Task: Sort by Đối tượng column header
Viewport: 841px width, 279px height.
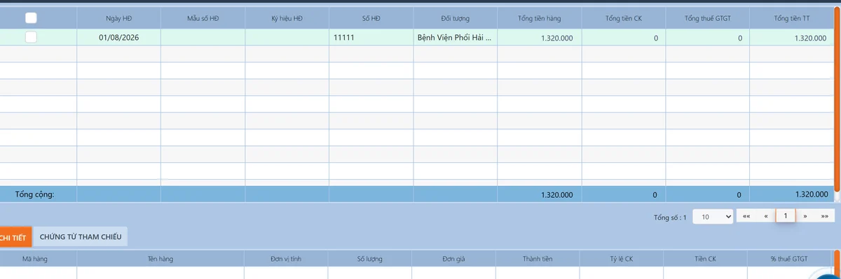Action: [x=456, y=18]
